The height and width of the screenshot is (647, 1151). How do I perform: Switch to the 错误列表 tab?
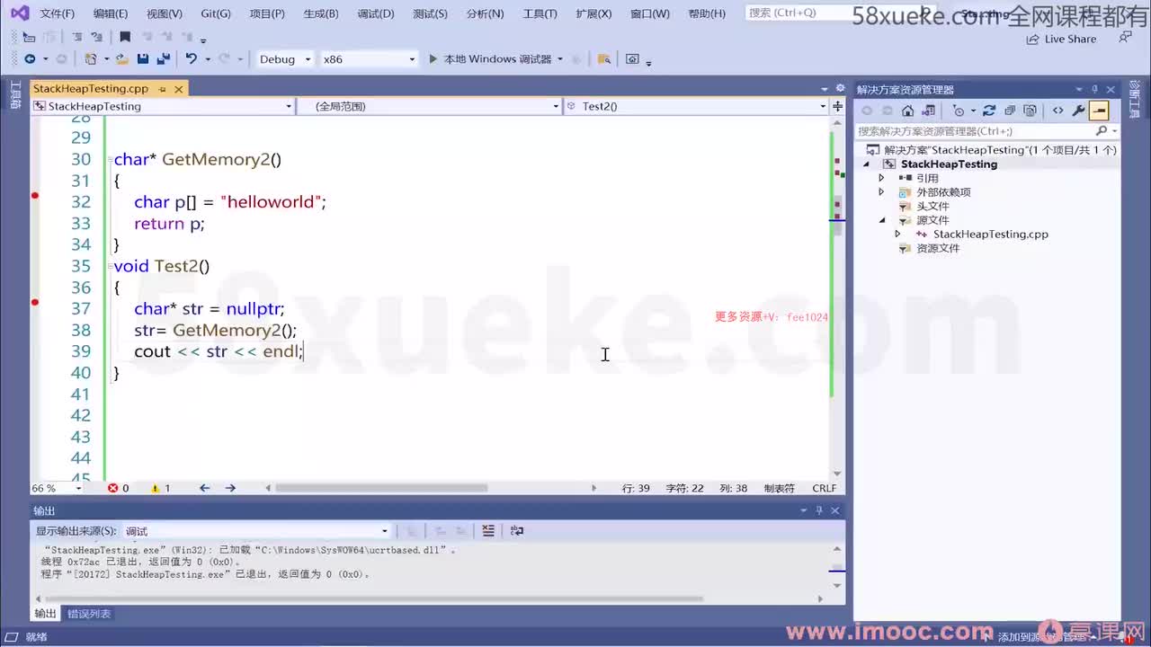(x=89, y=614)
